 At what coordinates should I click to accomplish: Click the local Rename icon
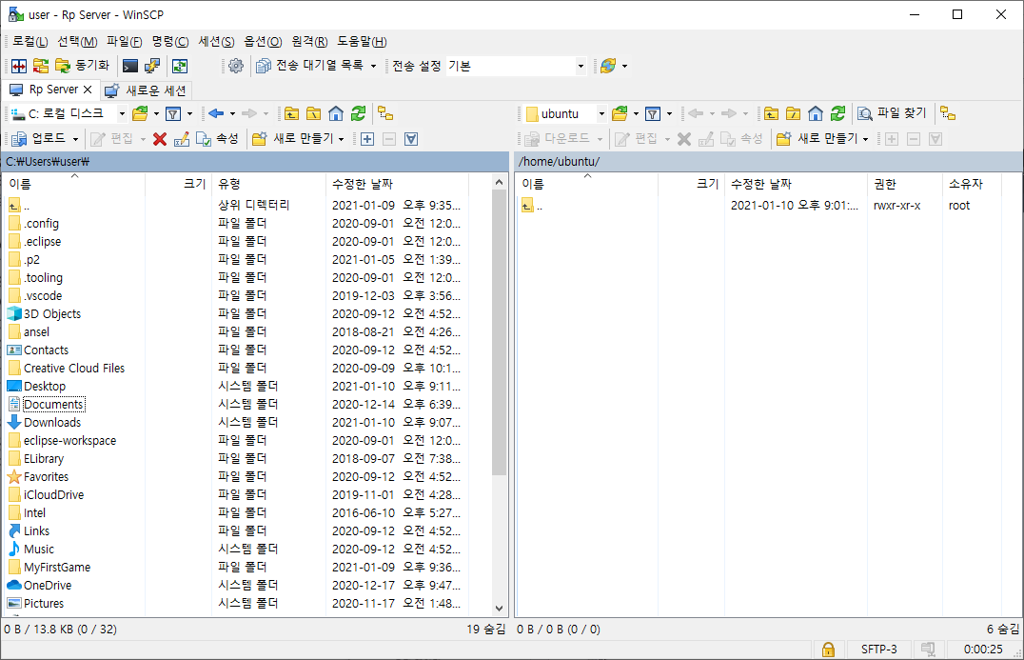point(182,138)
